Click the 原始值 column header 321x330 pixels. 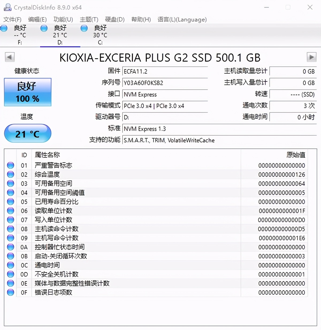coord(296,155)
